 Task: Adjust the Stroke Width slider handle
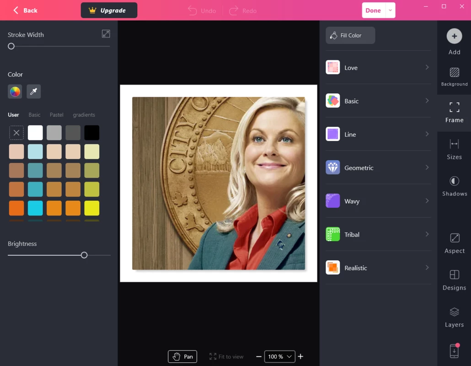coord(11,46)
